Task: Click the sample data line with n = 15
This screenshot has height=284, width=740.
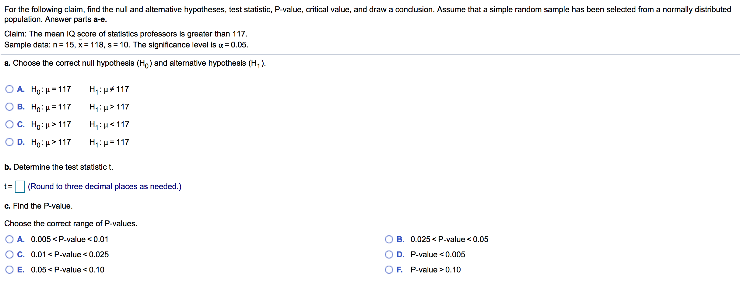Action: tap(126, 45)
